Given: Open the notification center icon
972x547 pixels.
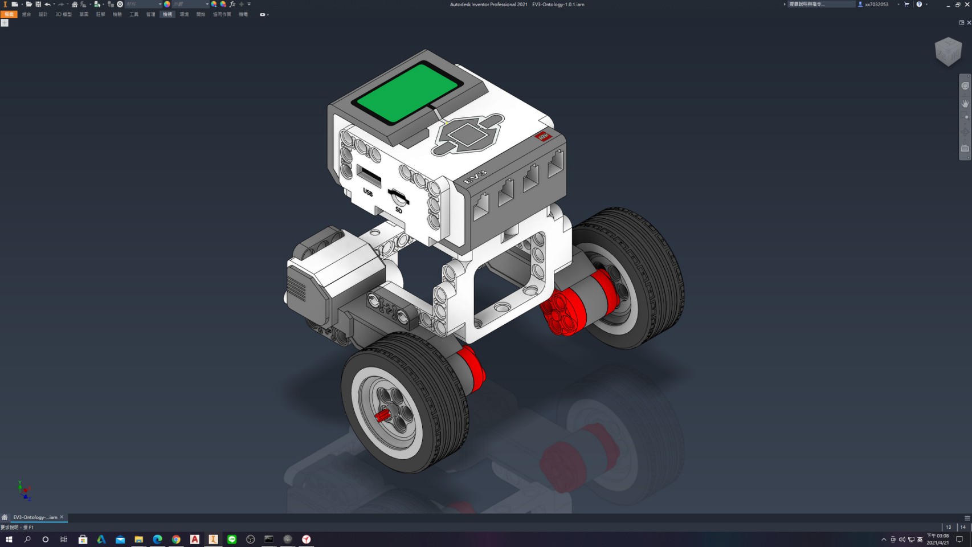Looking at the screenshot, I should click(x=959, y=539).
